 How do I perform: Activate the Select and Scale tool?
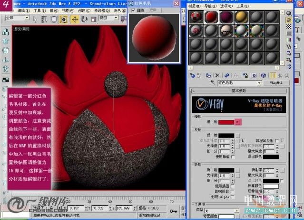[x=94, y=19]
